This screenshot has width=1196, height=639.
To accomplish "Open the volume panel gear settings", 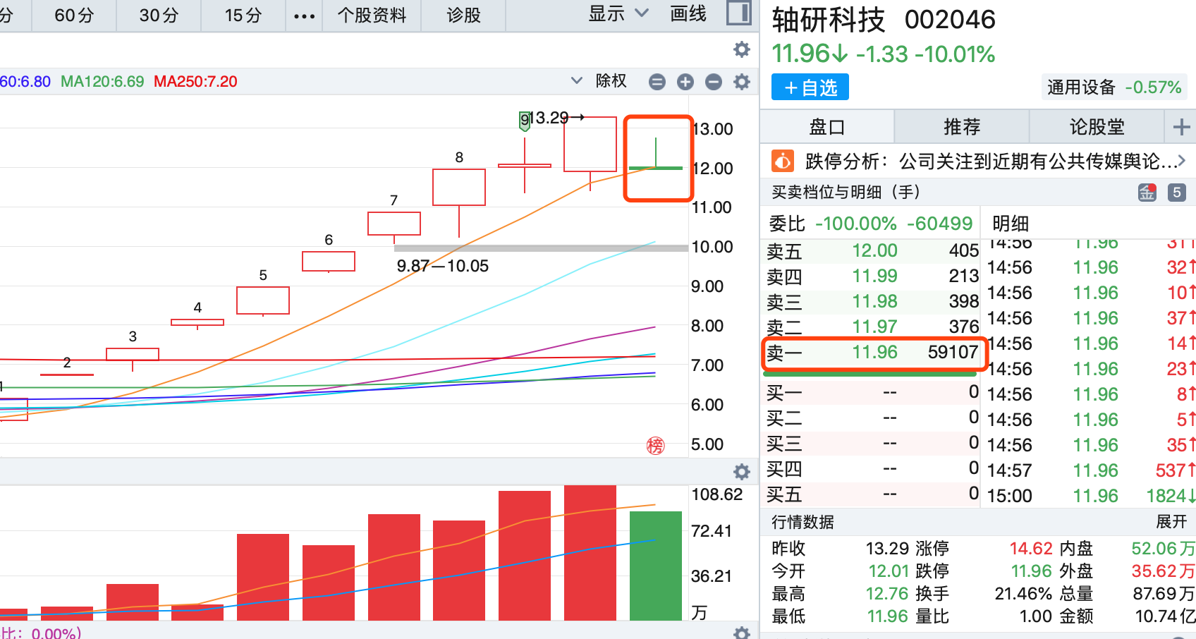I will click(741, 471).
